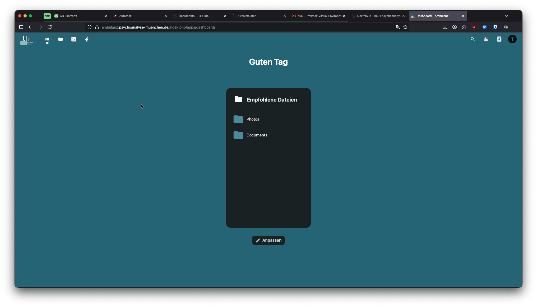Open the Documents folder entry
Screen dimensions: 537x307
[x=257, y=135]
